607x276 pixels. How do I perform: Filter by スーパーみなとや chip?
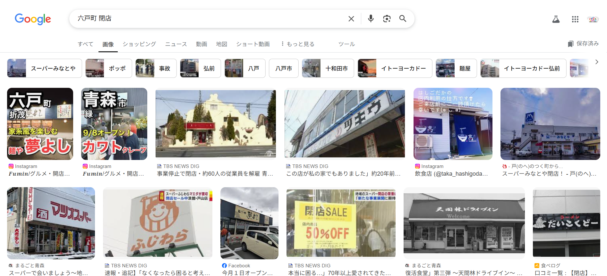(x=45, y=68)
